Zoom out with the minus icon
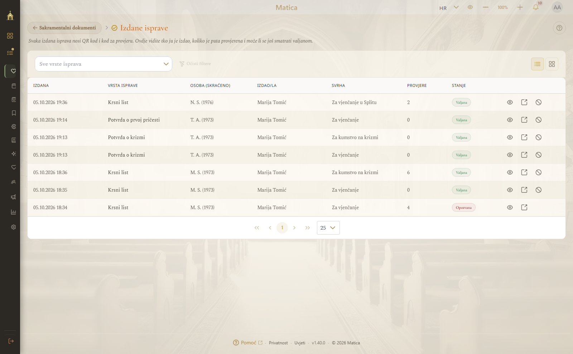Image resolution: width=573 pixels, height=354 pixels. pyautogui.click(x=486, y=7)
